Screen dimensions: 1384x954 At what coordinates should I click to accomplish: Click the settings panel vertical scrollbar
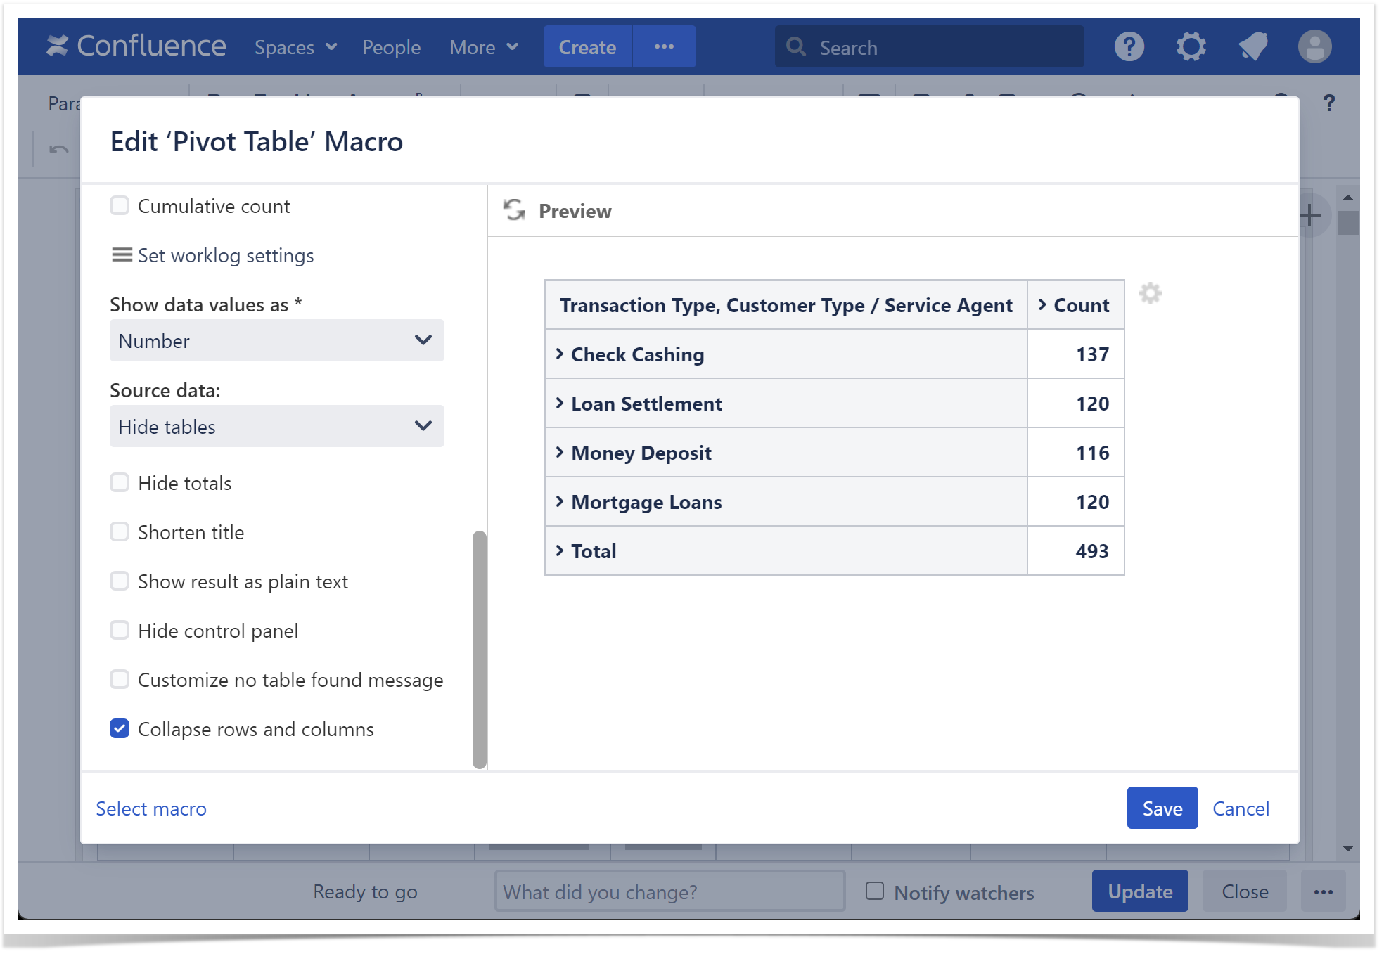pyautogui.click(x=480, y=649)
